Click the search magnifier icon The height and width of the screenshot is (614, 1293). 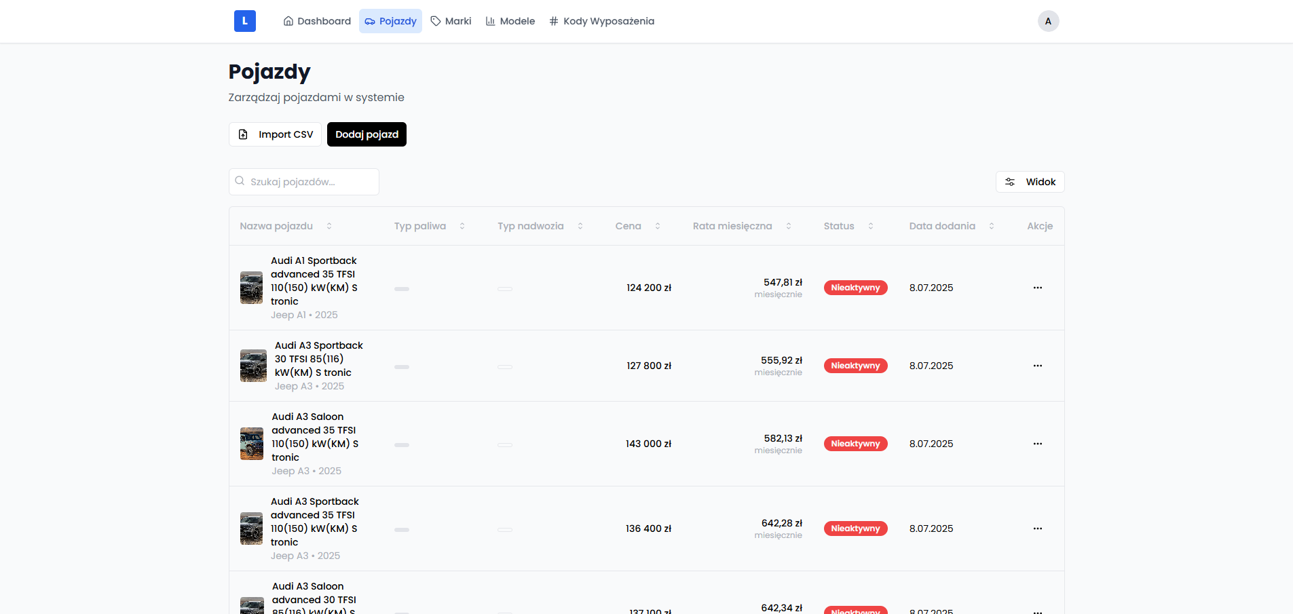(240, 181)
